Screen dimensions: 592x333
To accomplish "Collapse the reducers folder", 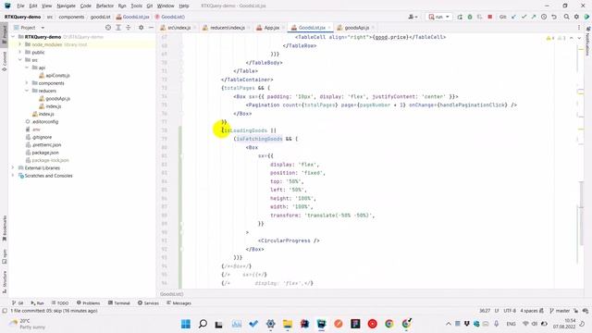I will [27, 91].
